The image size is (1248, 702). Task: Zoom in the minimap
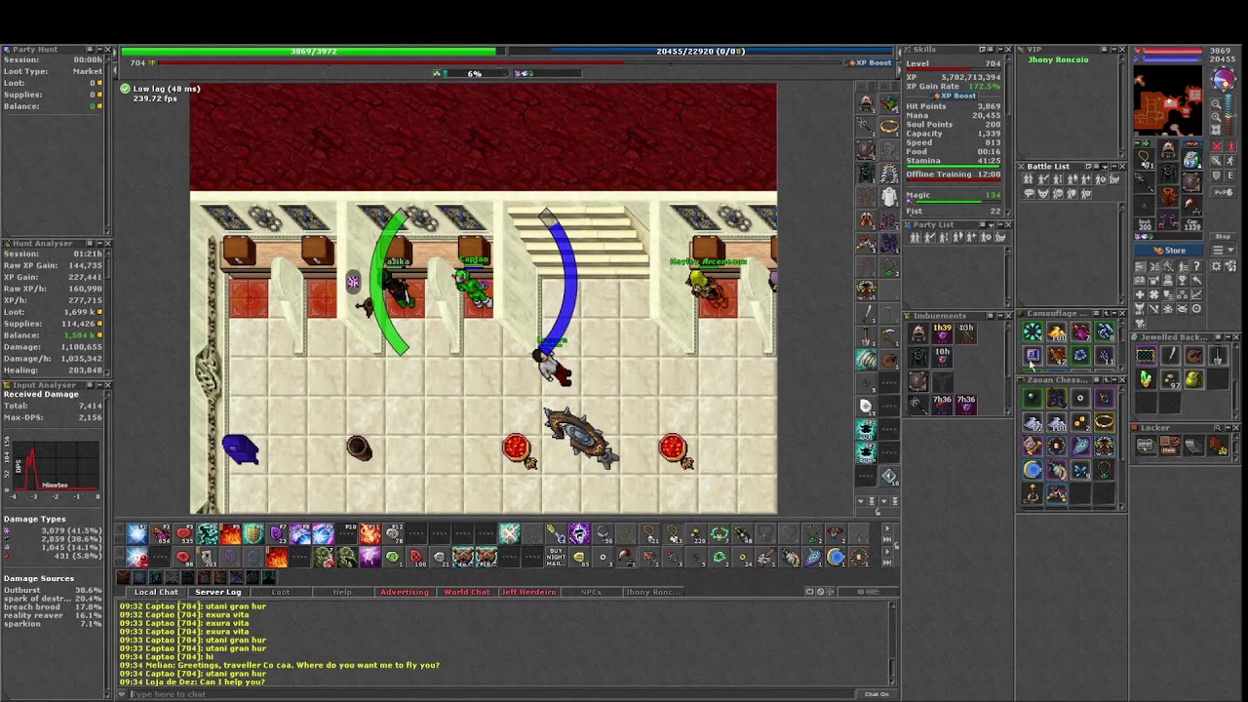click(1216, 116)
